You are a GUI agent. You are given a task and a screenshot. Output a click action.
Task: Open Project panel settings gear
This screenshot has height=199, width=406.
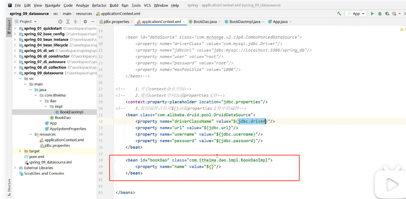pyautogui.click(x=85, y=21)
